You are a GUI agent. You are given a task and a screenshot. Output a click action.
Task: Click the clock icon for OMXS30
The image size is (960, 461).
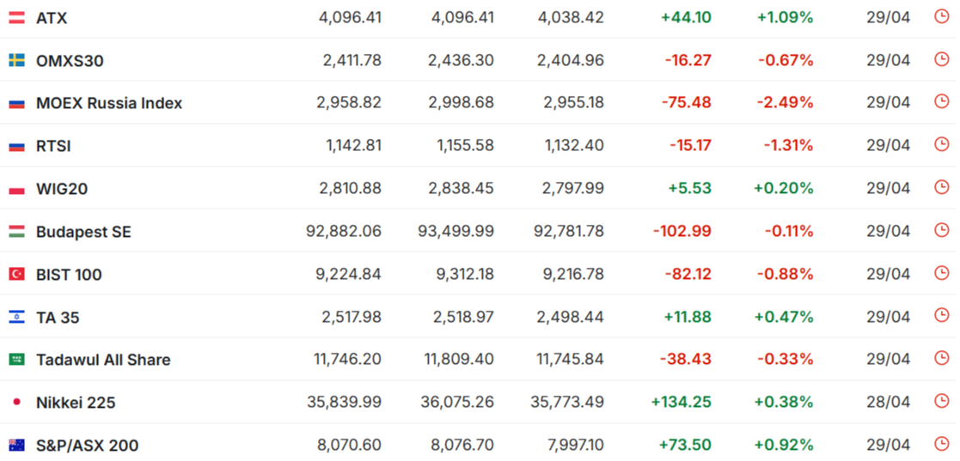click(941, 59)
